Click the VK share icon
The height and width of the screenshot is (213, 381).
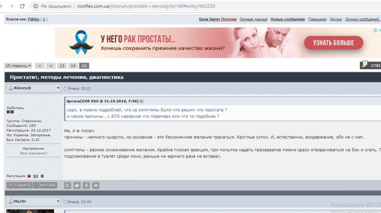[x=96, y=186]
